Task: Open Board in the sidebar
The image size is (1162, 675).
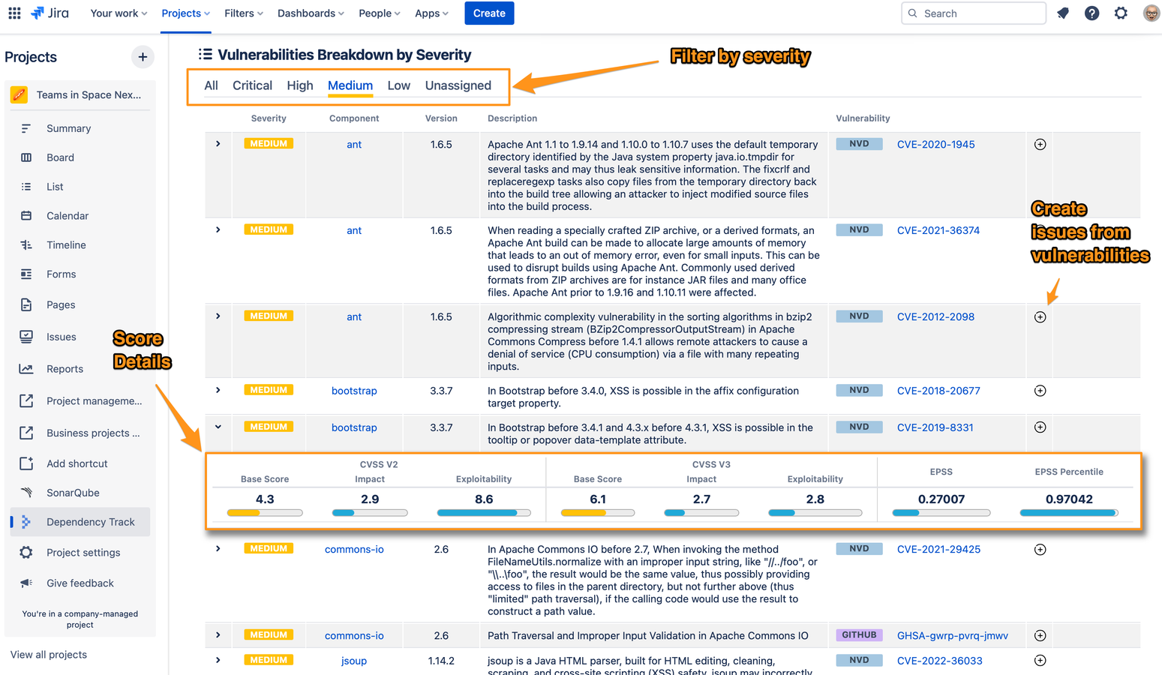Action: click(80, 157)
